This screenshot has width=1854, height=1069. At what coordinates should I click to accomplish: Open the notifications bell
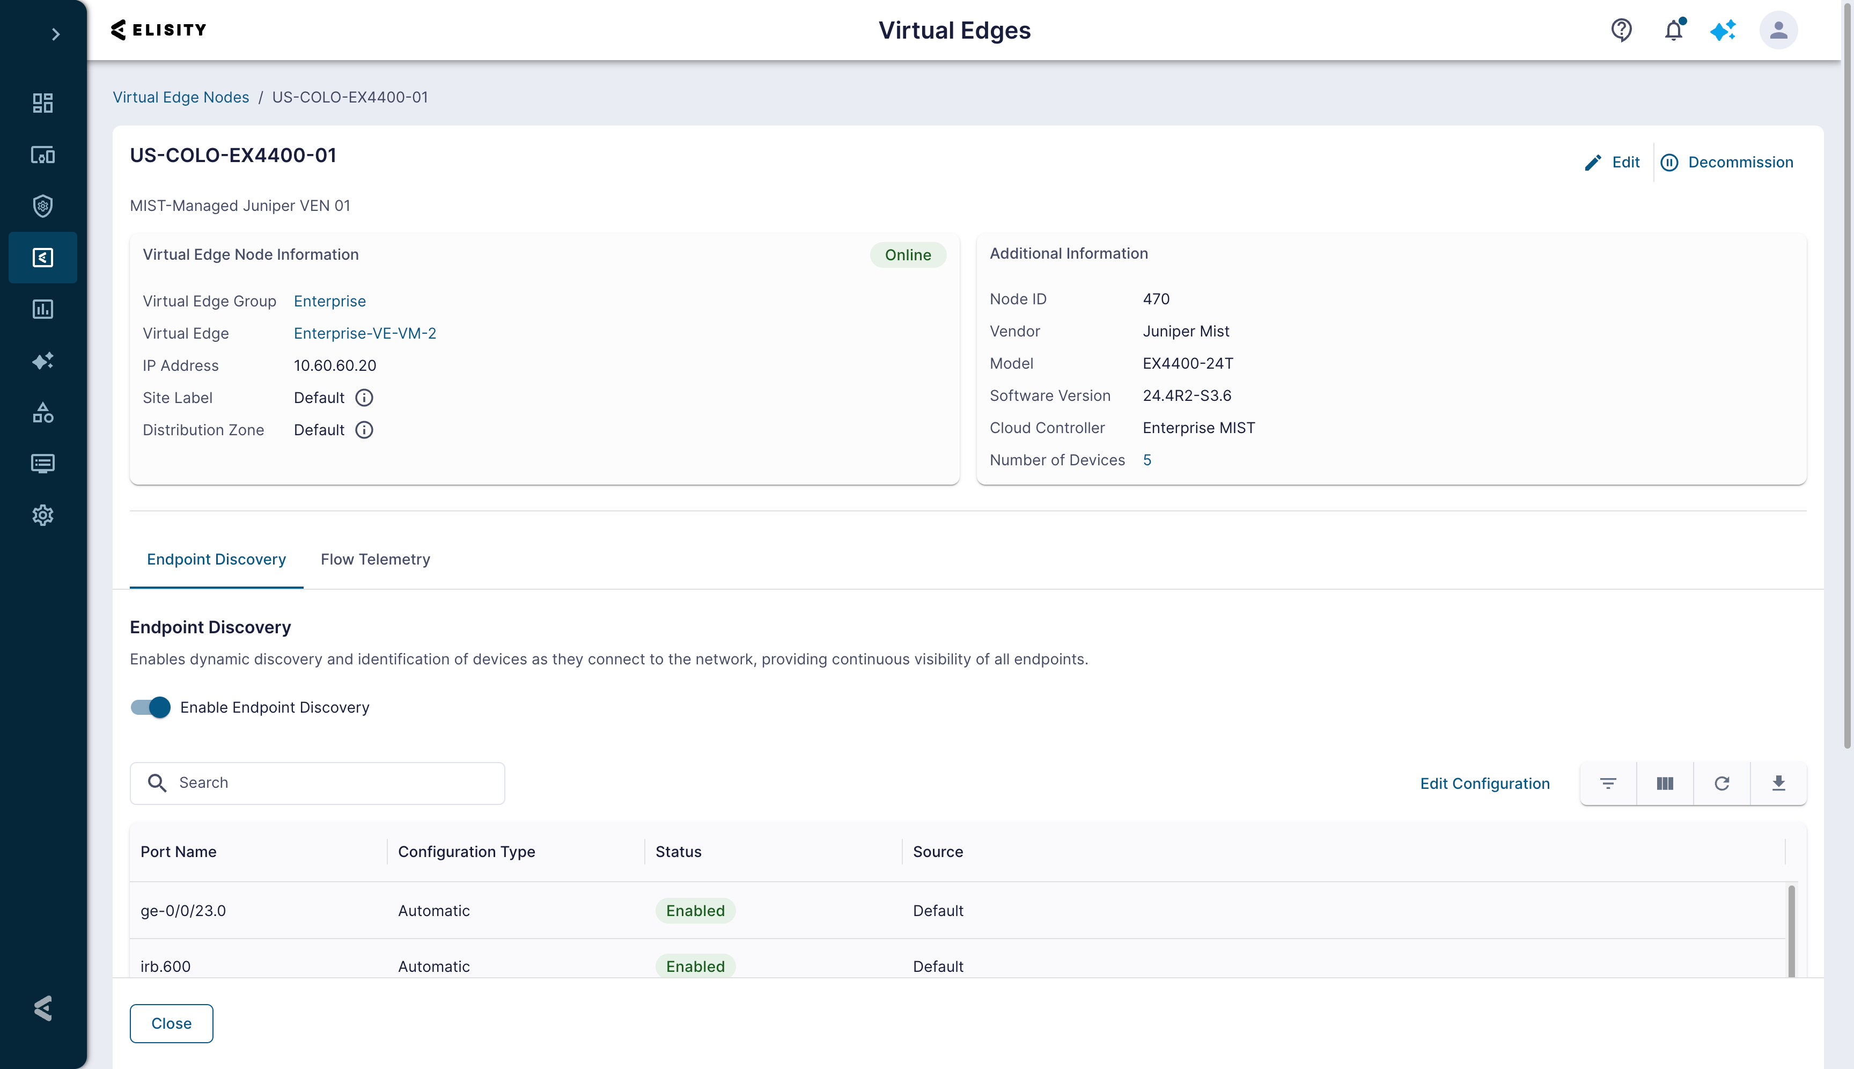pos(1674,30)
